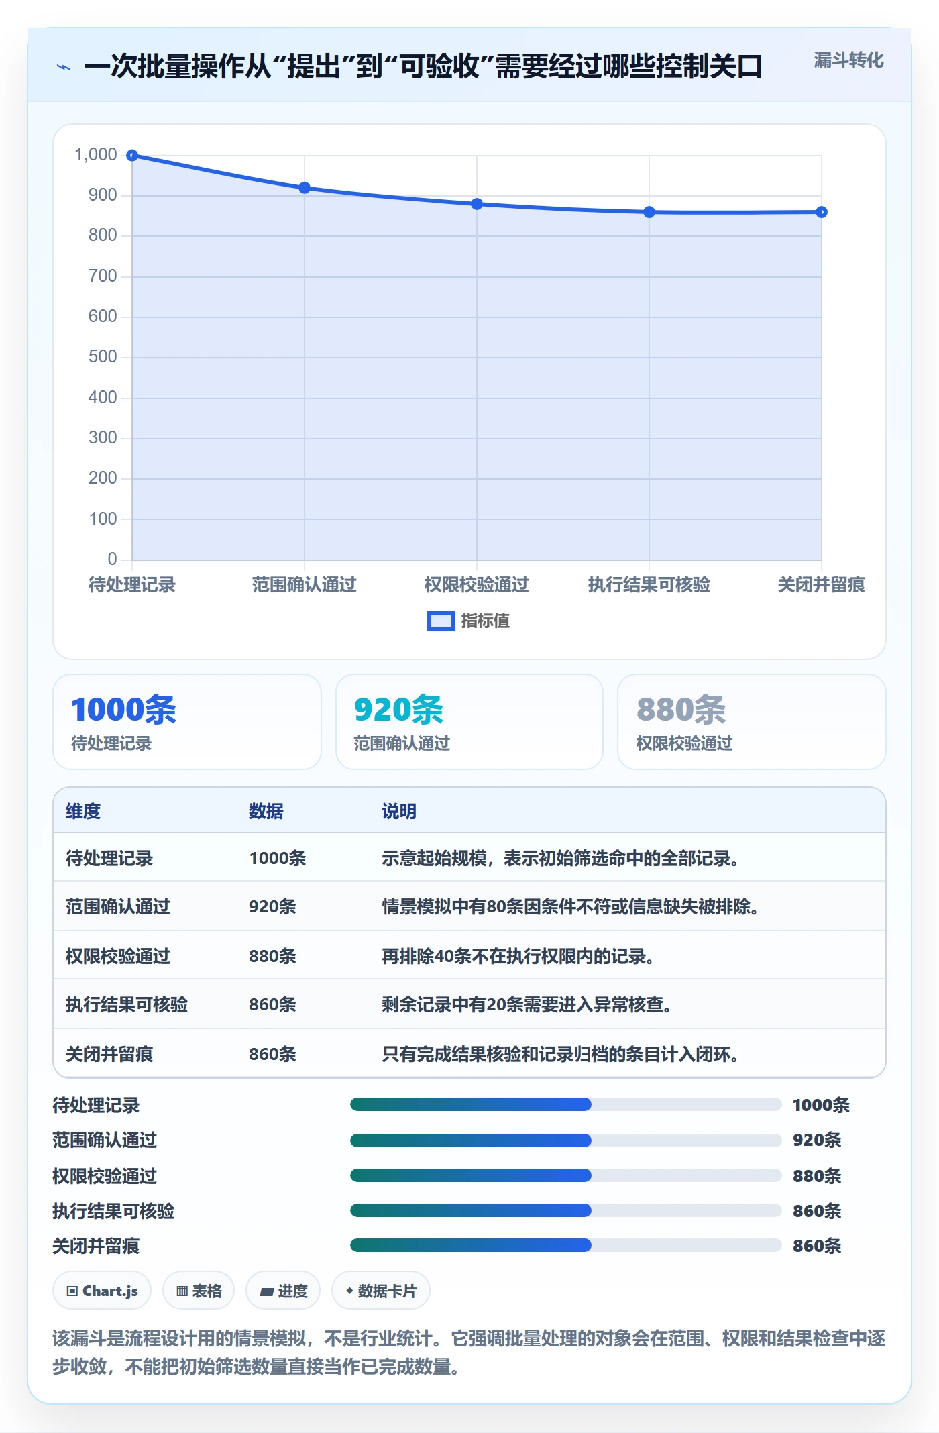Click the 880条 cell in the table
The width and height of the screenshot is (939, 1433).
click(273, 956)
